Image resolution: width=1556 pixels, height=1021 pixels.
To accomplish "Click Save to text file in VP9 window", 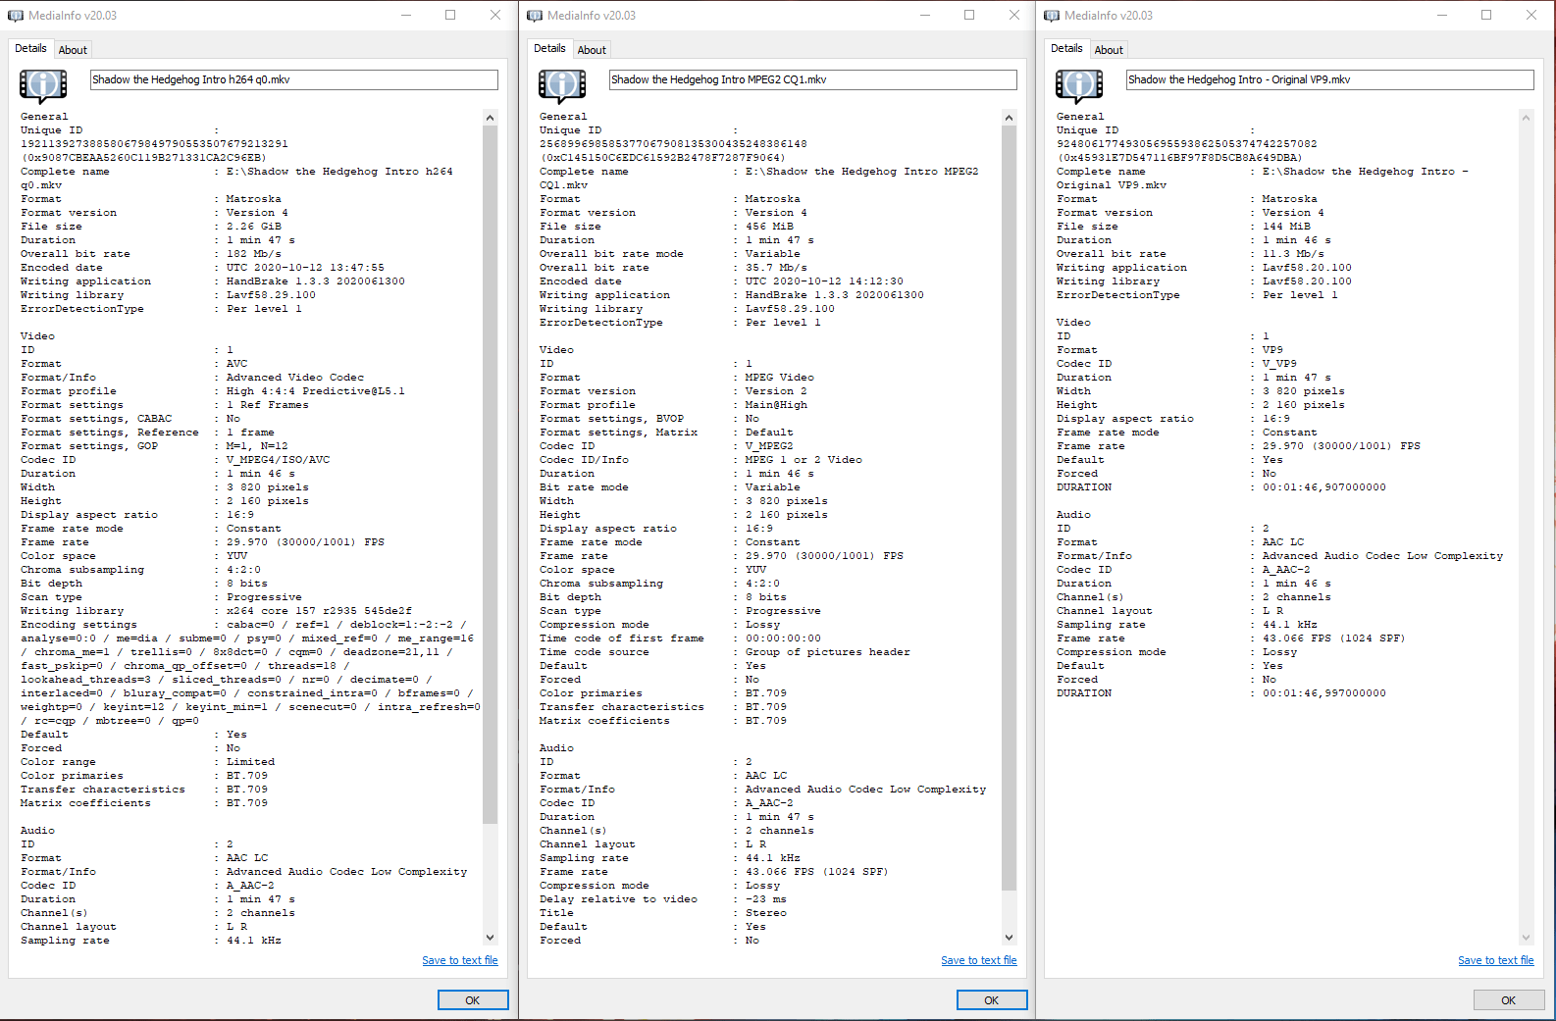I will (1496, 960).
